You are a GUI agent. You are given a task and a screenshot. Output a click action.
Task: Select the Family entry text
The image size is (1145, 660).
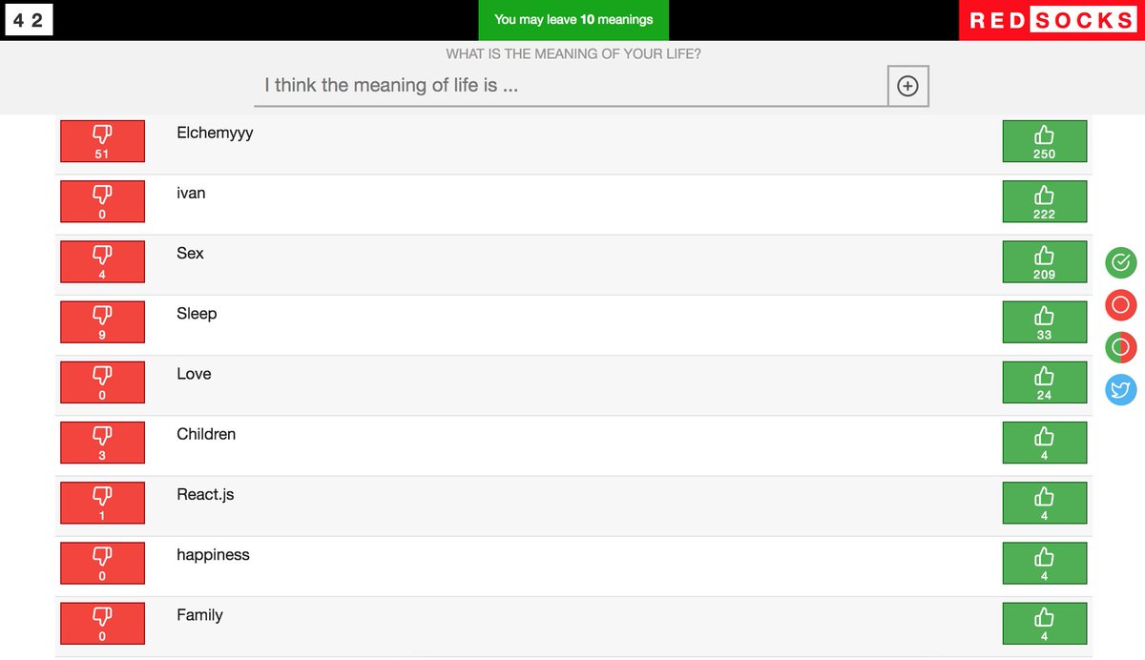click(199, 615)
